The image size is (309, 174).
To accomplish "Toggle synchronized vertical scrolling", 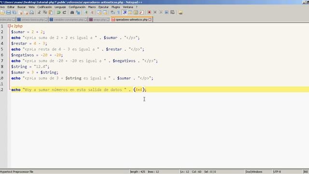I will pyautogui.click(x=99, y=13).
